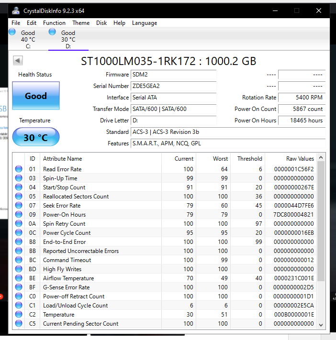The width and height of the screenshot is (336, 340).
Task: Click the status orb for Current Pending Sector Count
Action: (19, 323)
